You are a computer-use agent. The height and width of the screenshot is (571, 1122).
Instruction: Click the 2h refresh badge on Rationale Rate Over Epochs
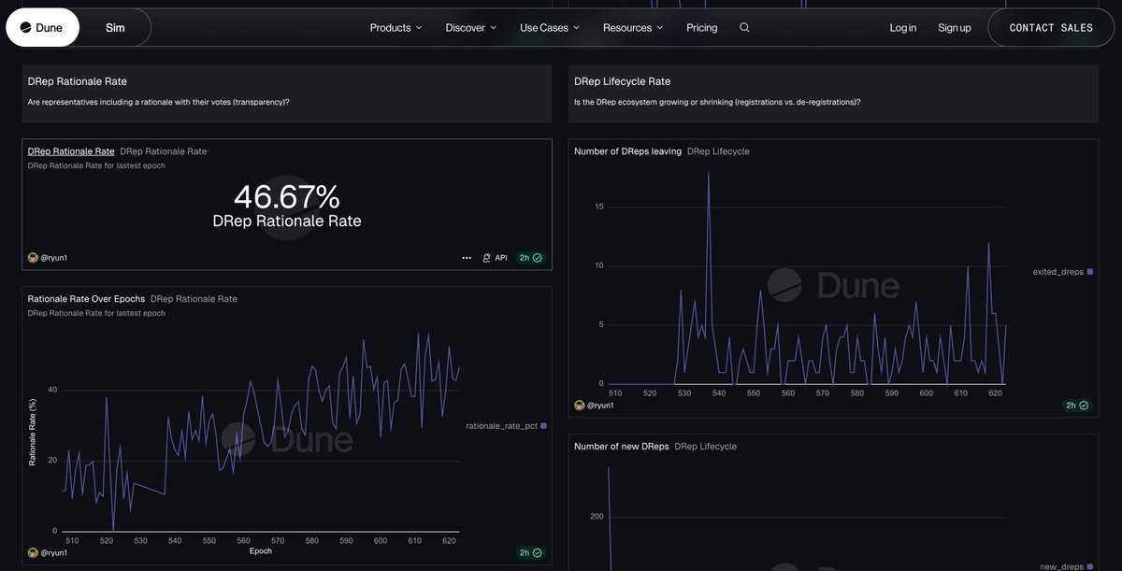[531, 553]
